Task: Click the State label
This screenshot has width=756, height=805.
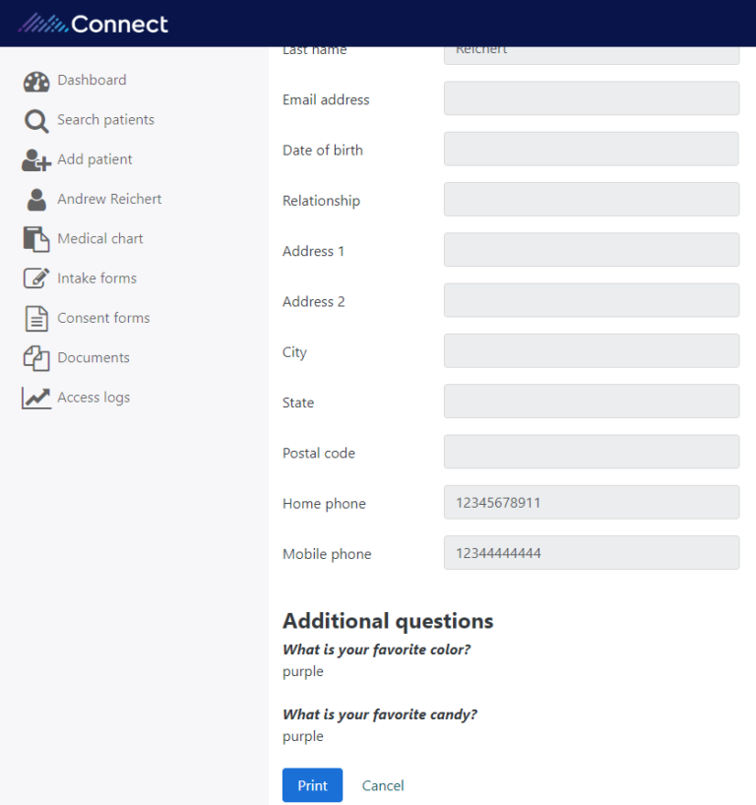Action: 298,402
